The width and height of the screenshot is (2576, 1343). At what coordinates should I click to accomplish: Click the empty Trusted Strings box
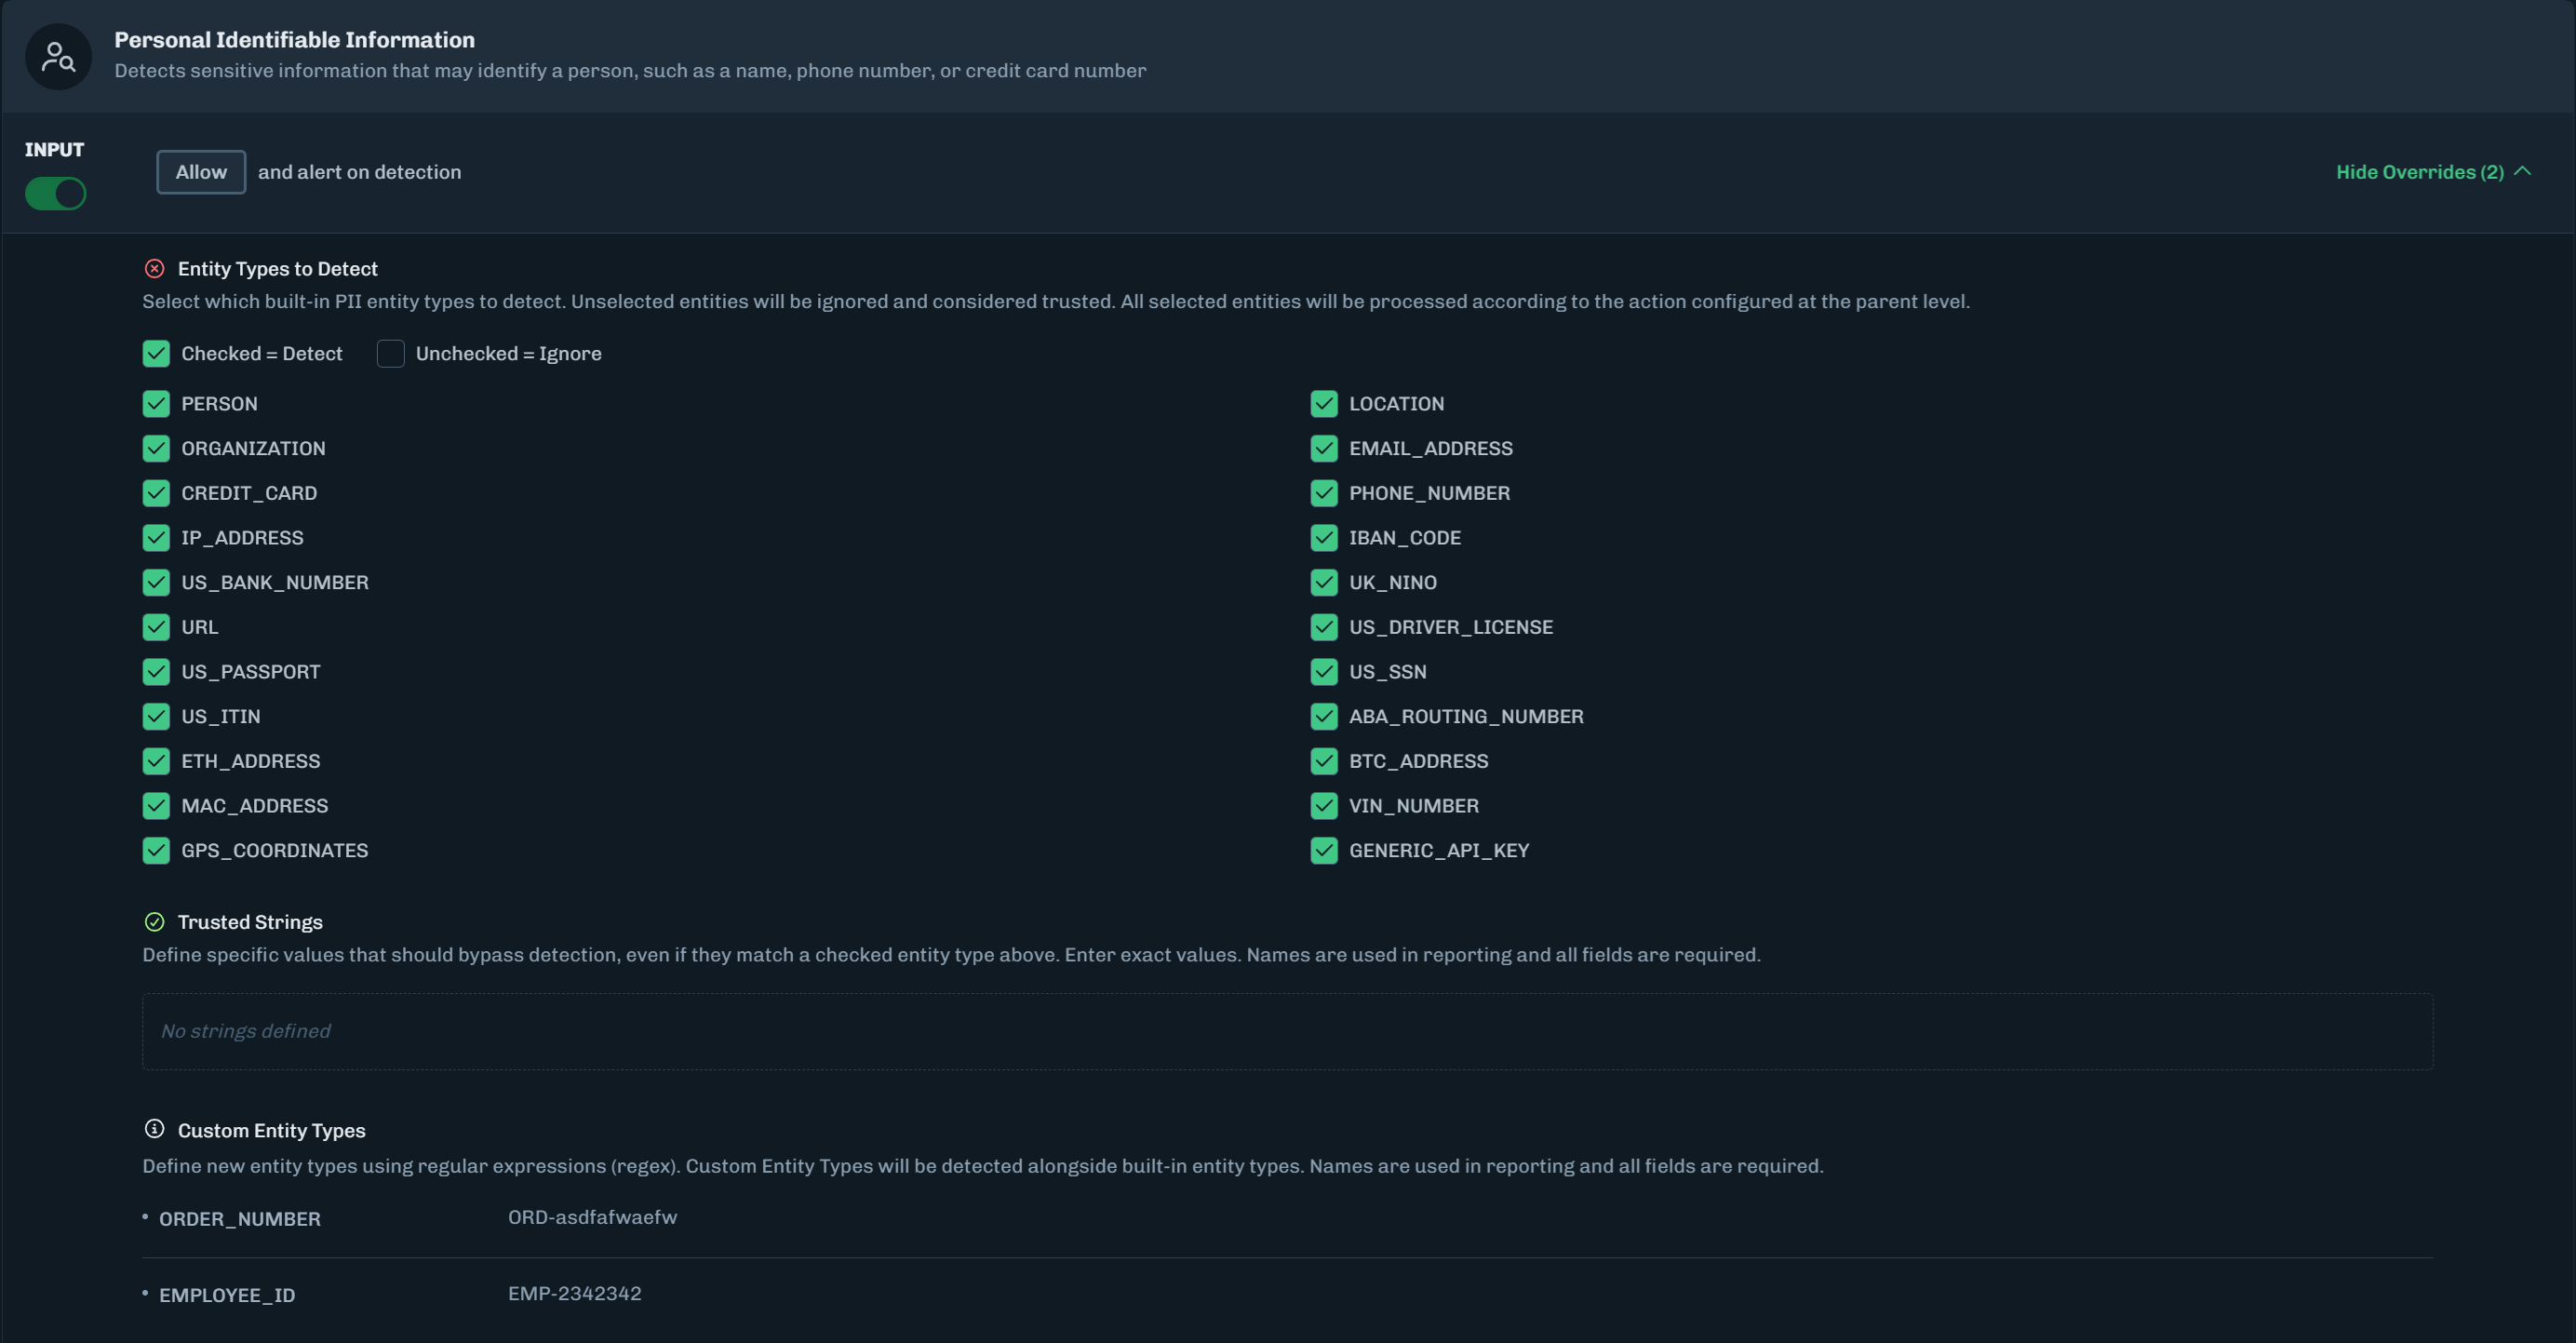[x=1287, y=1031]
